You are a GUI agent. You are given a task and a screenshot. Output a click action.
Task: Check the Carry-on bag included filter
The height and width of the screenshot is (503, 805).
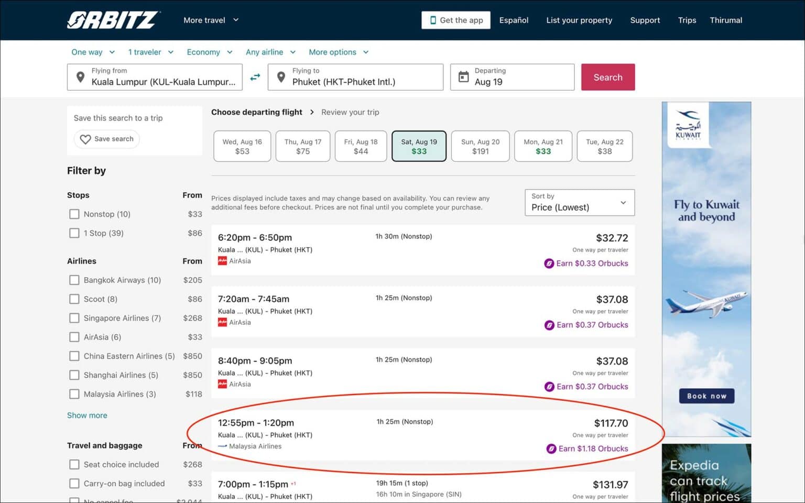coord(74,483)
